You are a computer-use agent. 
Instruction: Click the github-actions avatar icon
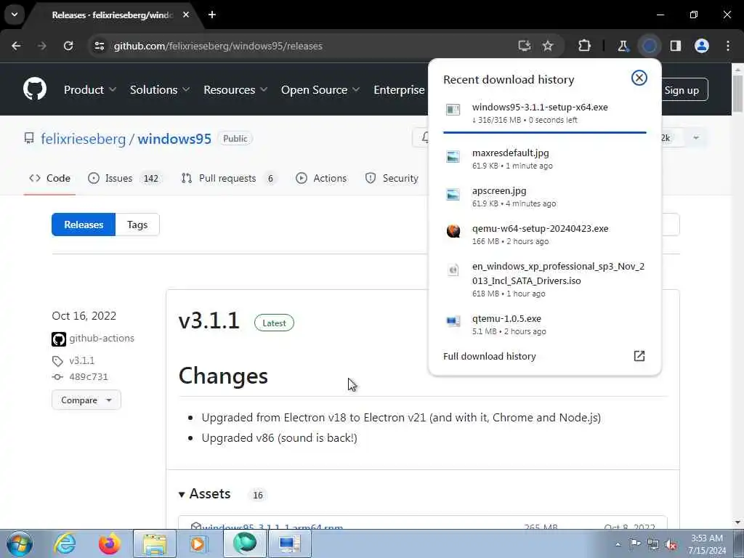[59, 339]
